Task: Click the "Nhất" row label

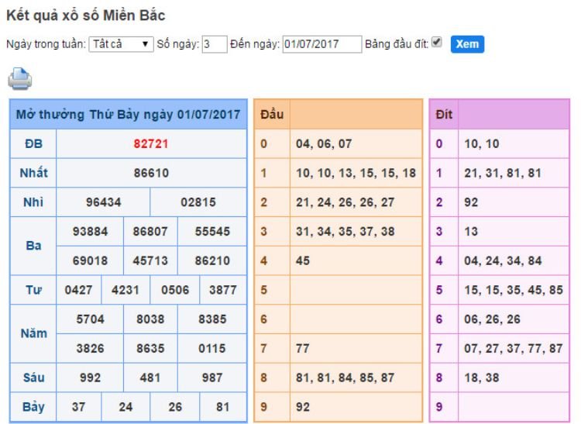Action: [x=33, y=173]
